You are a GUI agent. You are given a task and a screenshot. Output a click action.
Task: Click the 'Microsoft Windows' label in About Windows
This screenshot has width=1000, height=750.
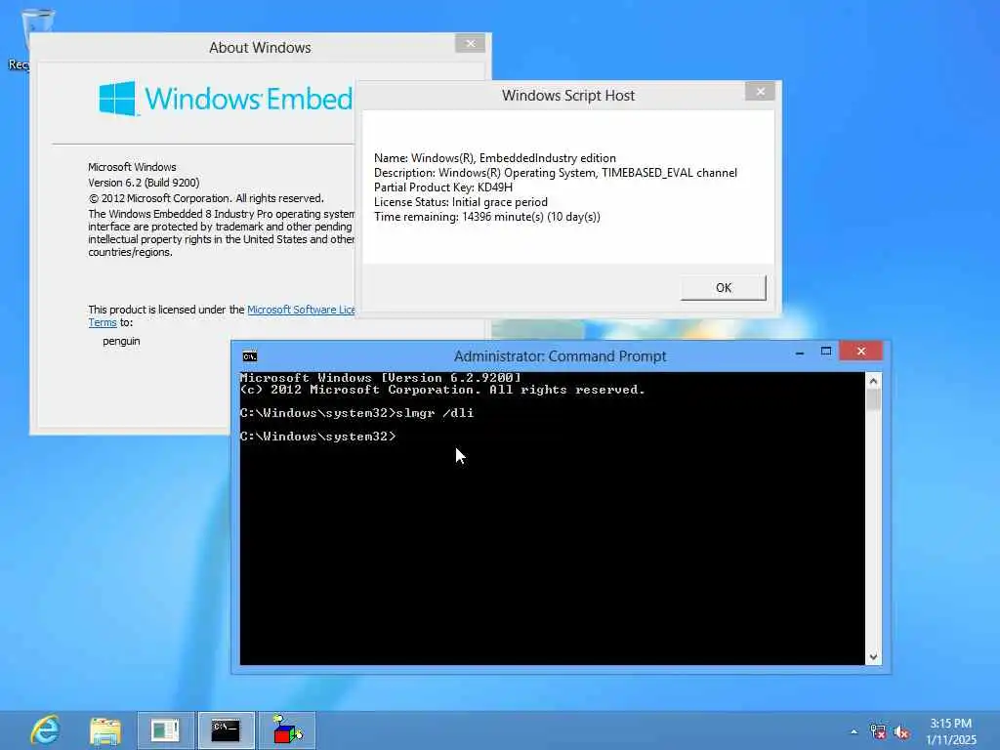132,167
